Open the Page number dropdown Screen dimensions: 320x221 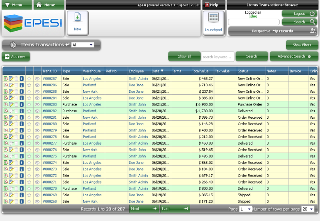click(x=246, y=209)
